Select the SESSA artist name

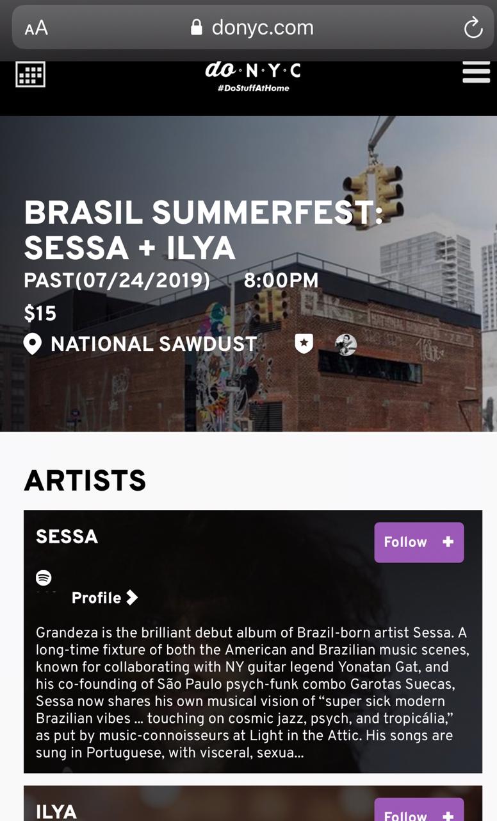tap(67, 537)
